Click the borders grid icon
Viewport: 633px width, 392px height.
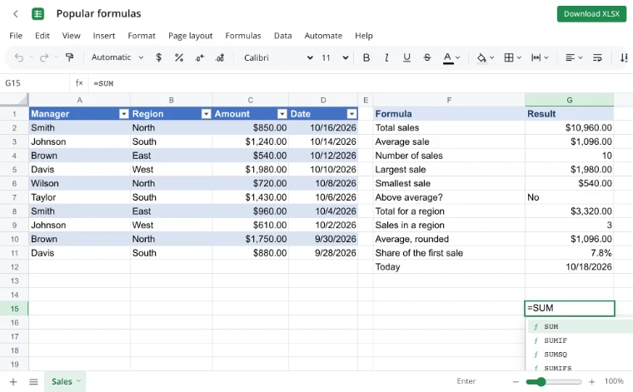tap(509, 57)
